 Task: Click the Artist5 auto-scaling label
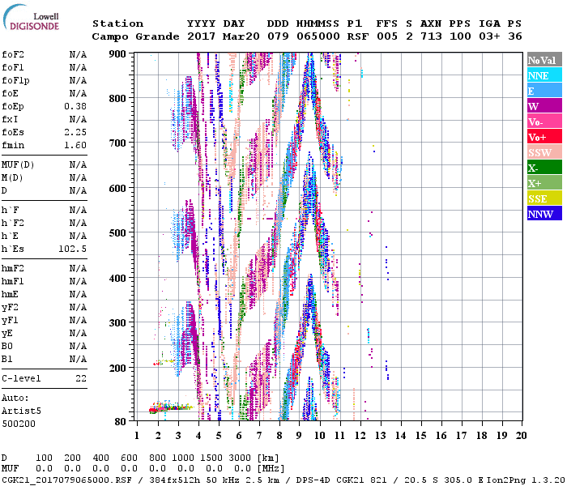pos(21,411)
